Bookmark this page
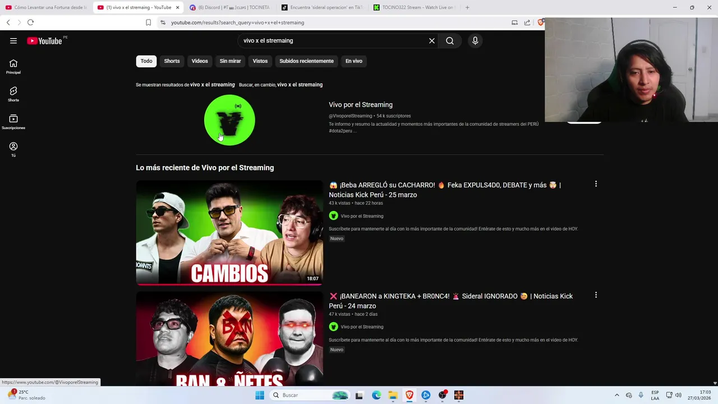The image size is (718, 404). 148,22
